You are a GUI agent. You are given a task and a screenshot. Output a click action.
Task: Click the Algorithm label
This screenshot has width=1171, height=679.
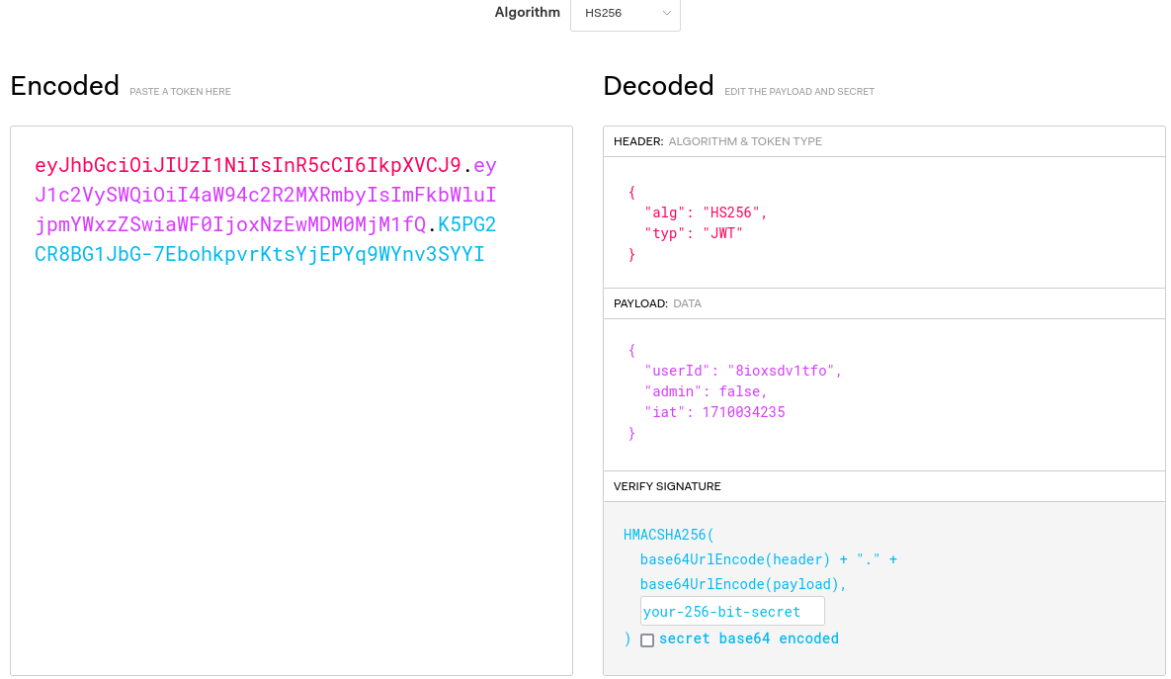pos(528,13)
